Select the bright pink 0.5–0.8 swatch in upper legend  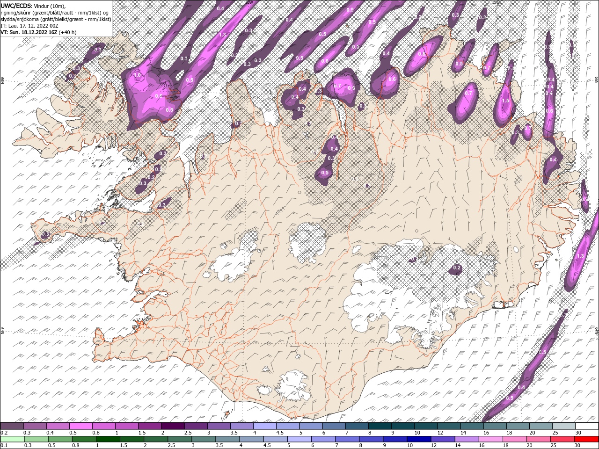point(81,426)
